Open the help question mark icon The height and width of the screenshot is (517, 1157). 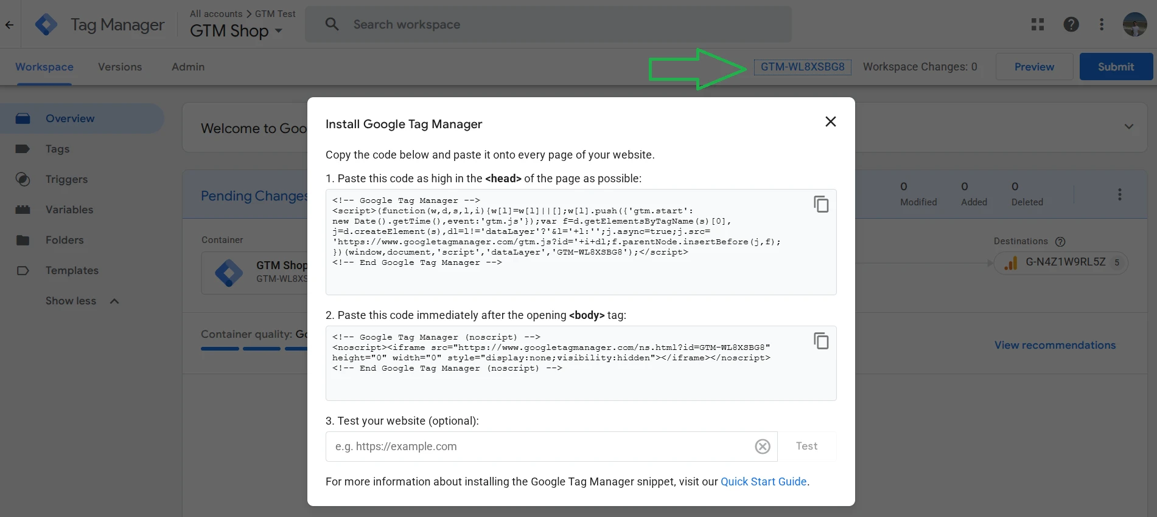point(1071,24)
